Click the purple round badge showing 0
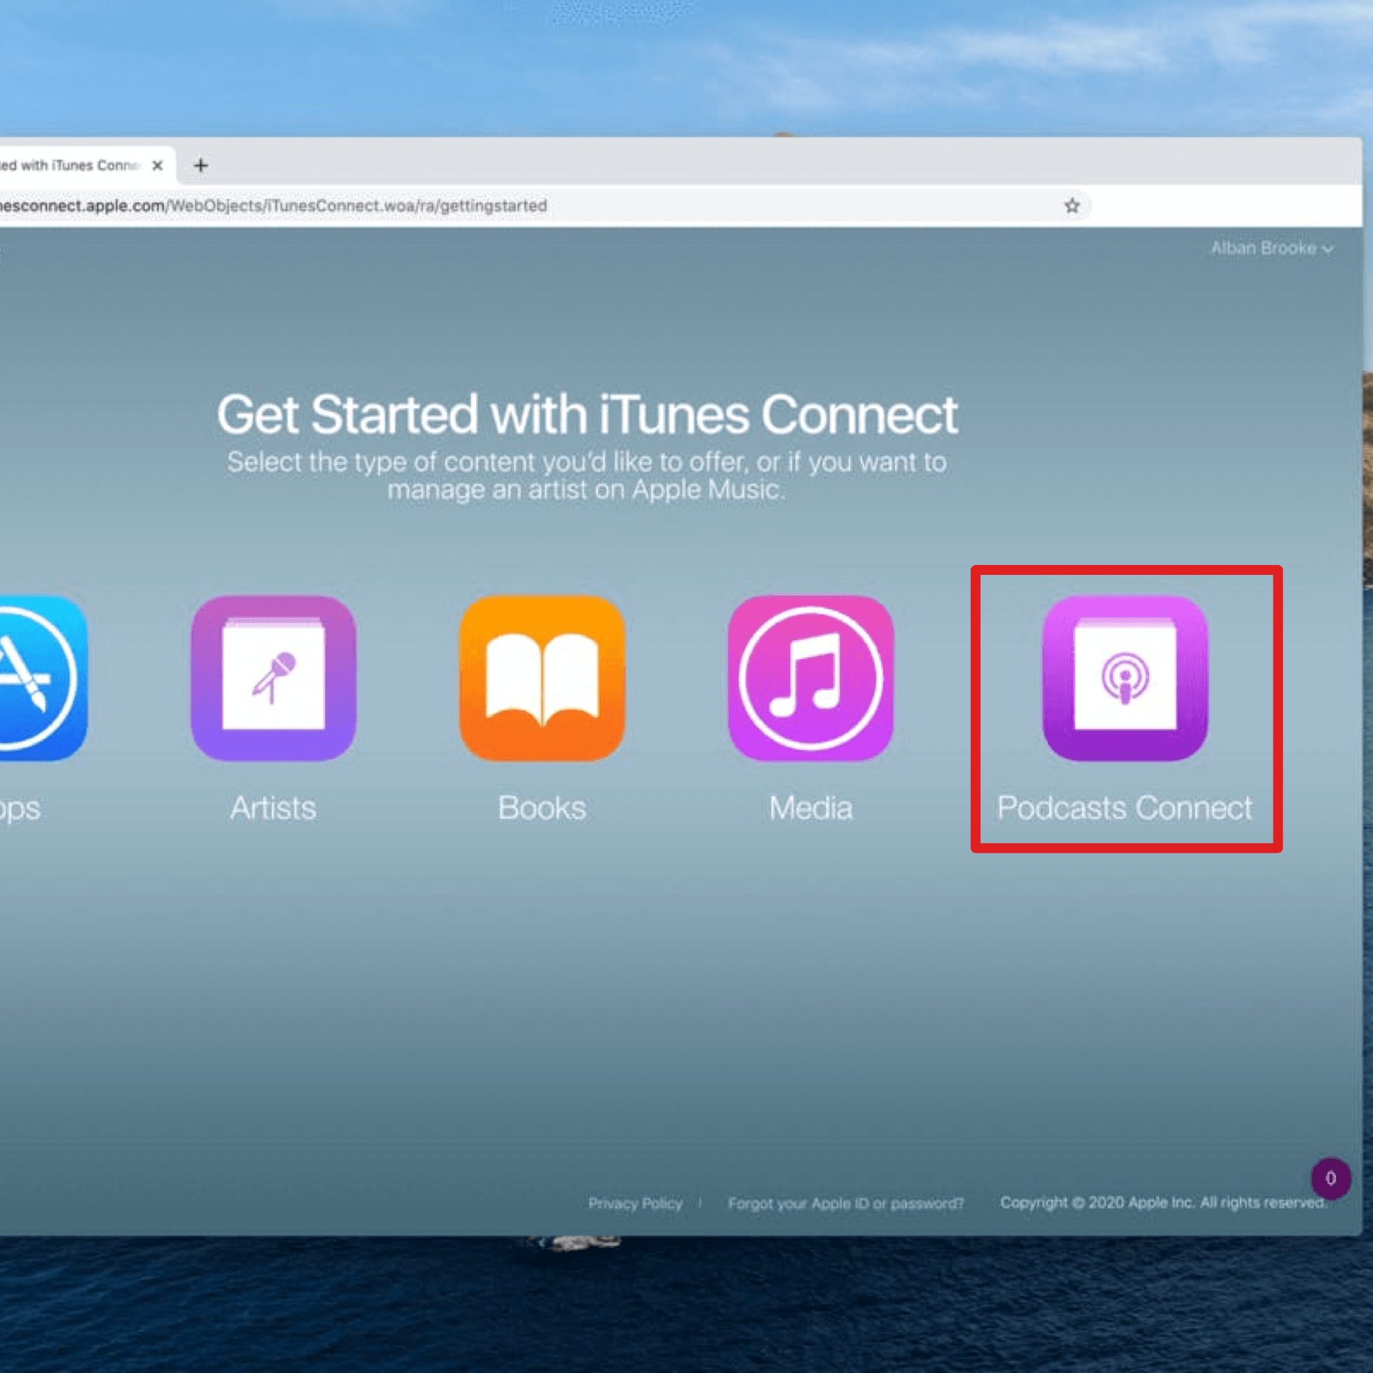Screen dimensions: 1373x1373 (x=1330, y=1178)
